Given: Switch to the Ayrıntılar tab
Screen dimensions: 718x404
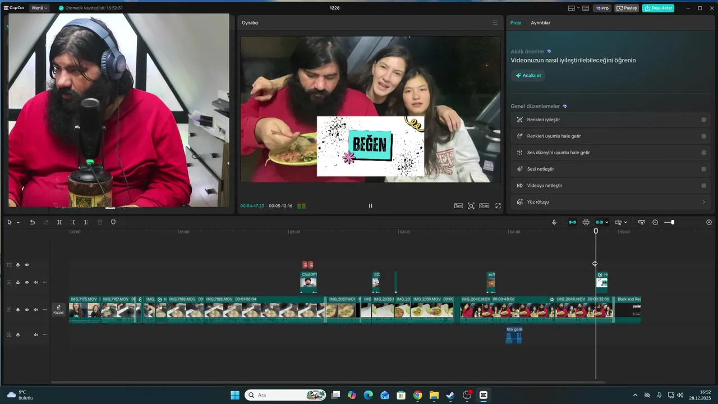Looking at the screenshot, I should (x=541, y=23).
